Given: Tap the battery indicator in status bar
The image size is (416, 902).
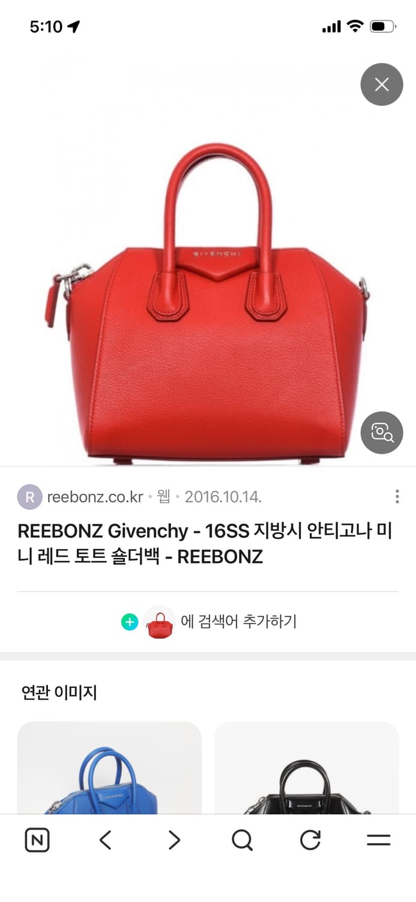Looking at the screenshot, I should [x=383, y=26].
